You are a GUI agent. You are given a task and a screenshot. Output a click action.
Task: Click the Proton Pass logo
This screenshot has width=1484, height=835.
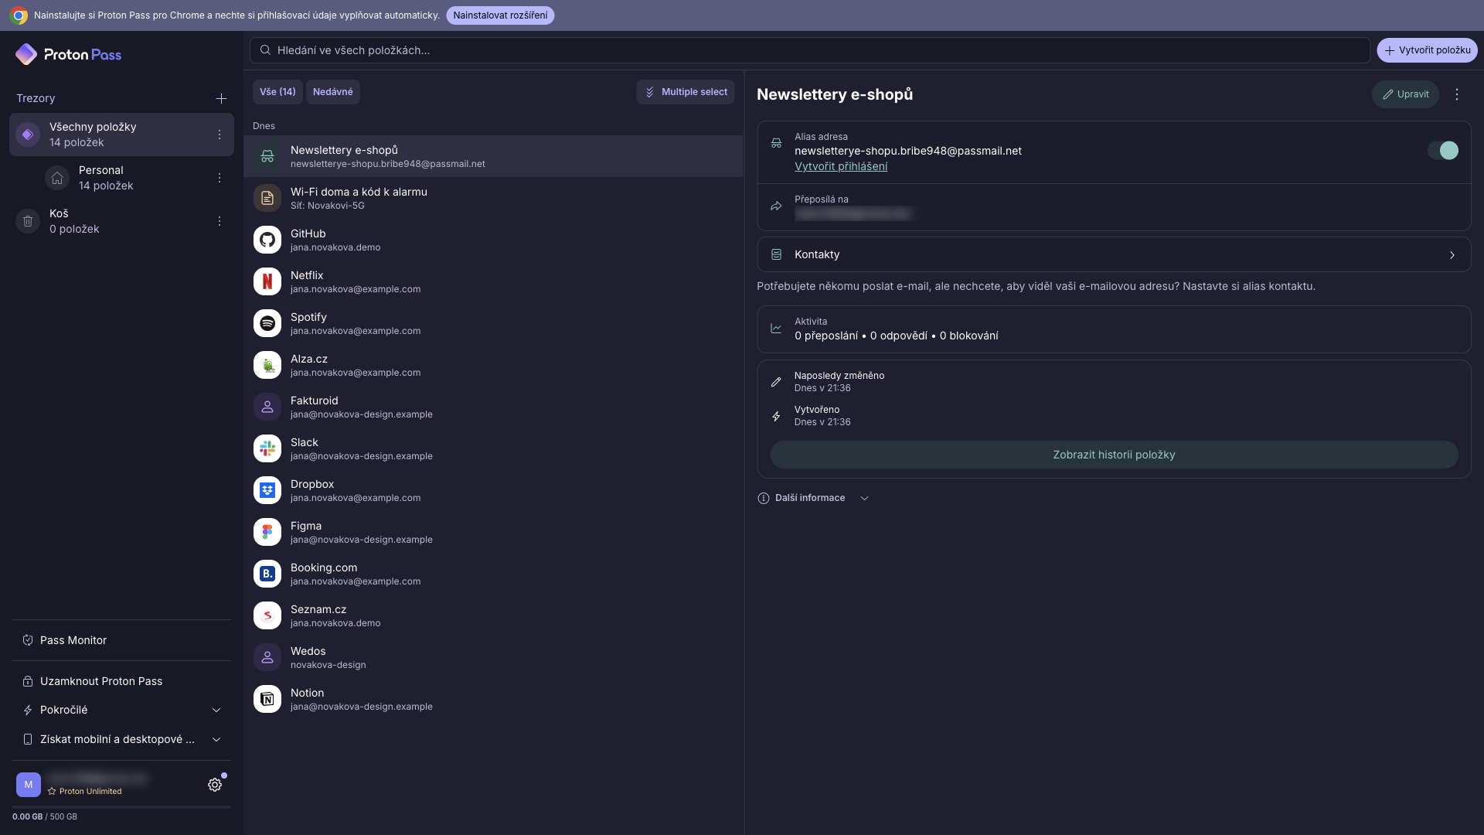point(68,54)
